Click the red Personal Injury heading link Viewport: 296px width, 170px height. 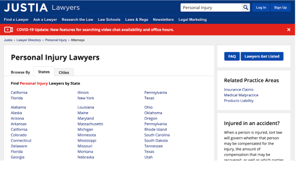(x=34, y=83)
